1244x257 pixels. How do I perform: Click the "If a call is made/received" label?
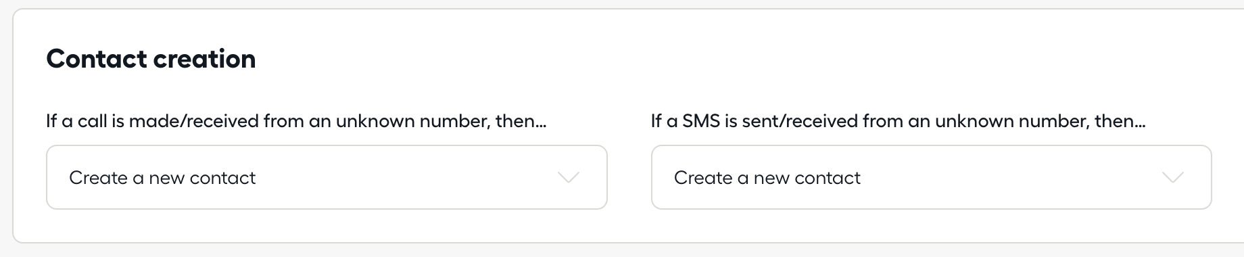pyautogui.click(x=296, y=122)
